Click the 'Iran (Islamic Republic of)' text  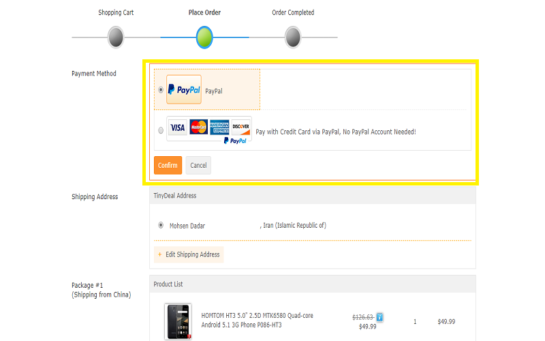pyautogui.click(x=295, y=225)
